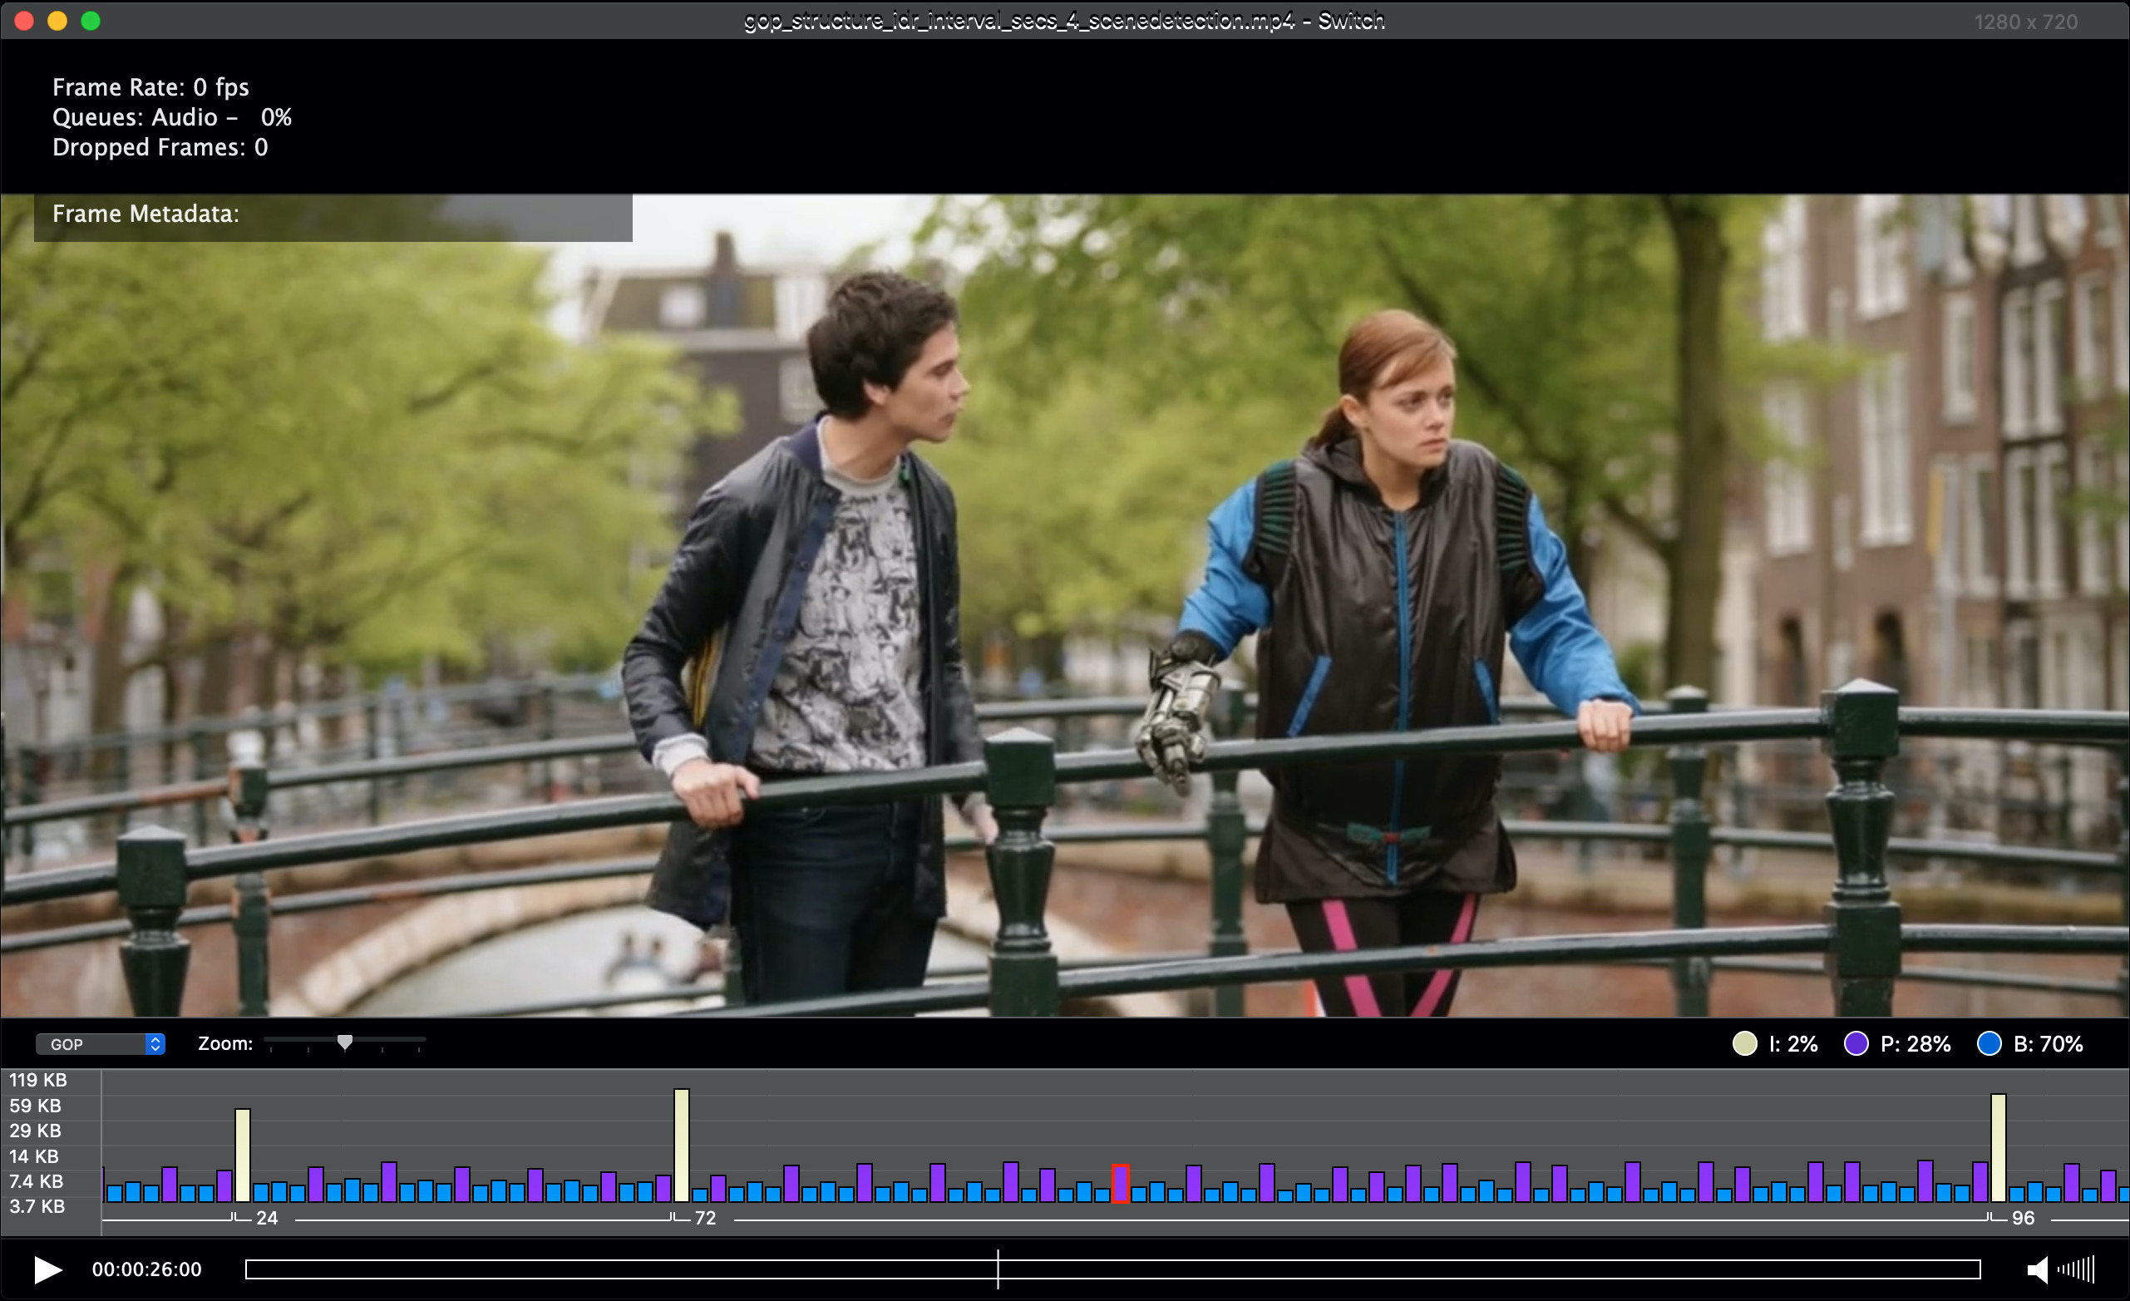Click the Play button
This screenshot has width=2130, height=1301.
[47, 1270]
